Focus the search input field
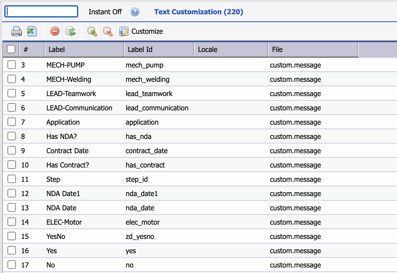 [41, 11]
